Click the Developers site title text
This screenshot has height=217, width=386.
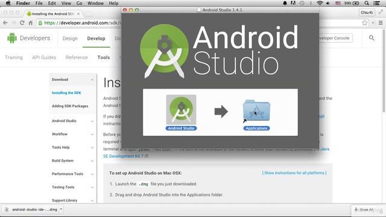(x=35, y=38)
